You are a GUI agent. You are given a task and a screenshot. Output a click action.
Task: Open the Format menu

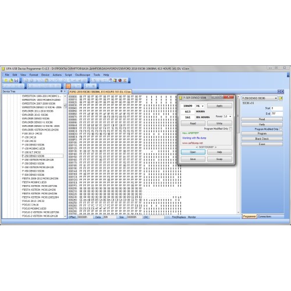pos(34,75)
